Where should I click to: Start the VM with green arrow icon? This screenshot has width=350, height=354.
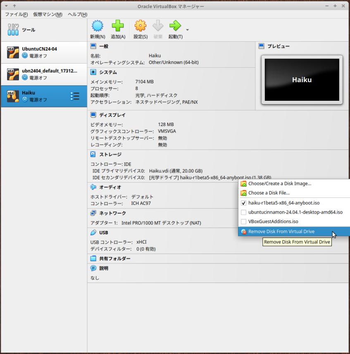pos(175,26)
